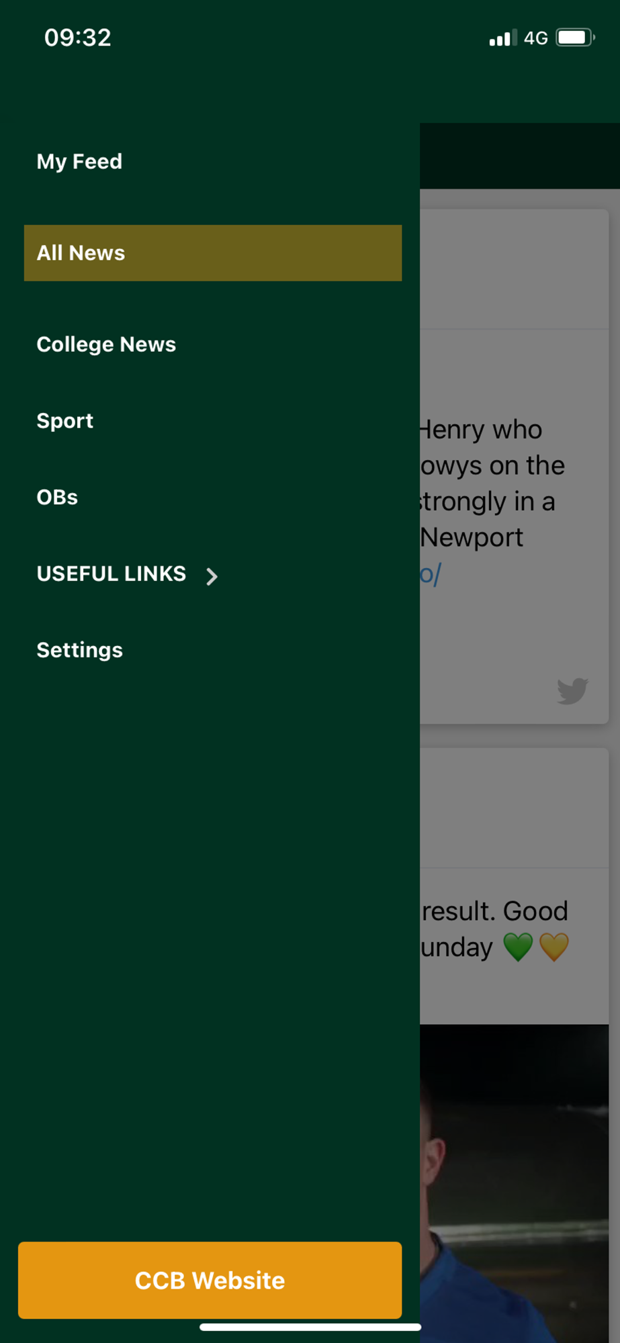Image resolution: width=620 pixels, height=1343 pixels.
Task: Tap the CCB Website button
Action: coord(210,1281)
